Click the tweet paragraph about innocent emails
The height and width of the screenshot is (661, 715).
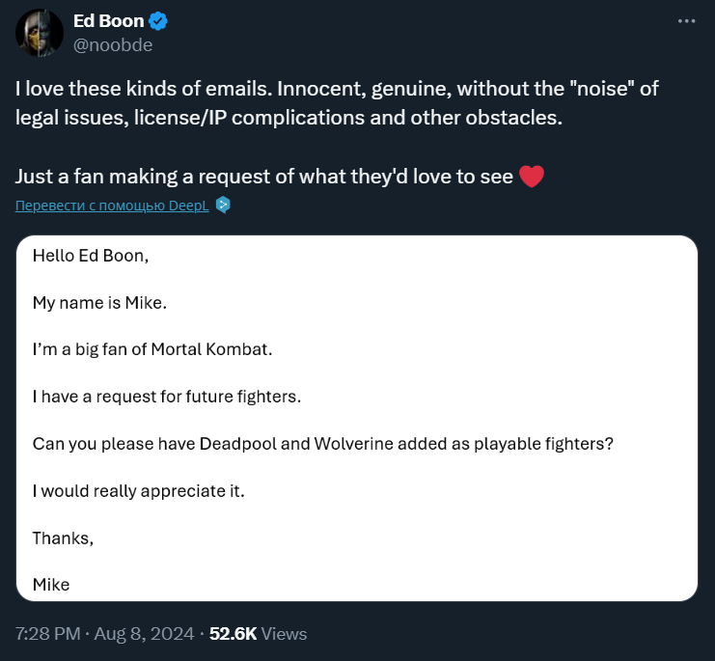pyautogui.click(x=336, y=103)
